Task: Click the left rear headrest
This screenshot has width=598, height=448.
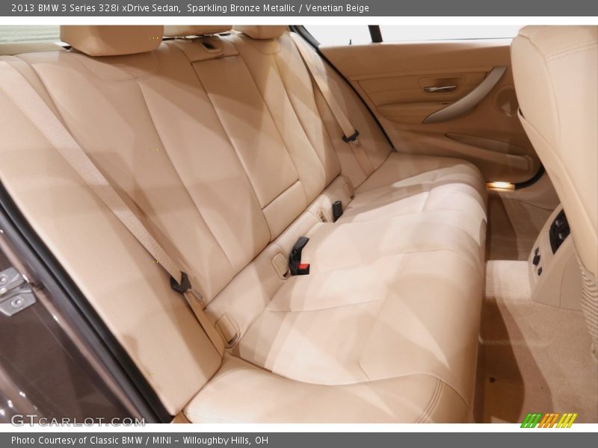Action: pyautogui.click(x=111, y=40)
